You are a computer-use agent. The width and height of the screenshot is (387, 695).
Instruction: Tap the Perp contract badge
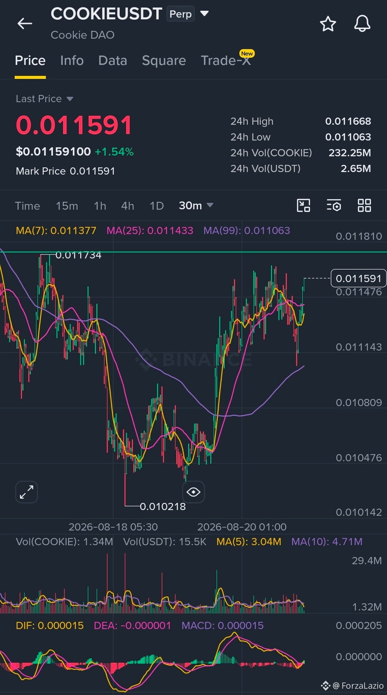click(181, 14)
